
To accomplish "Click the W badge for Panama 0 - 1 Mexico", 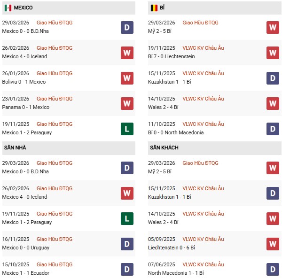I will pyautogui.click(x=126, y=103).
